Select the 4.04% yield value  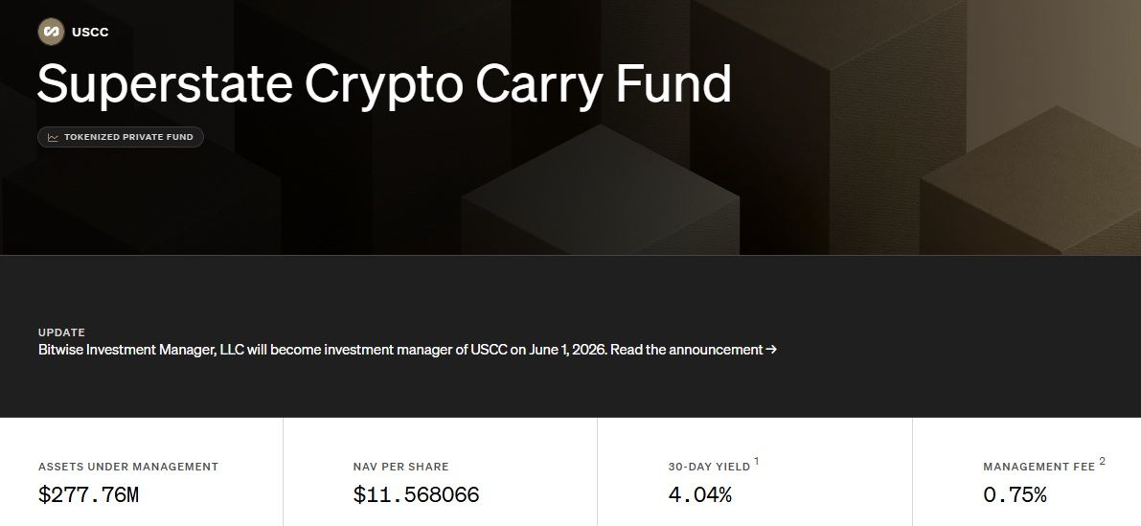click(700, 495)
